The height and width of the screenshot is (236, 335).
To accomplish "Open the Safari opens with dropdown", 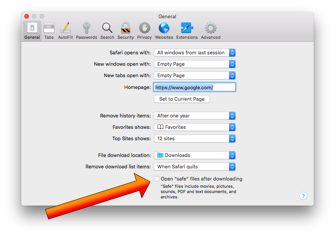I will pyautogui.click(x=194, y=52).
